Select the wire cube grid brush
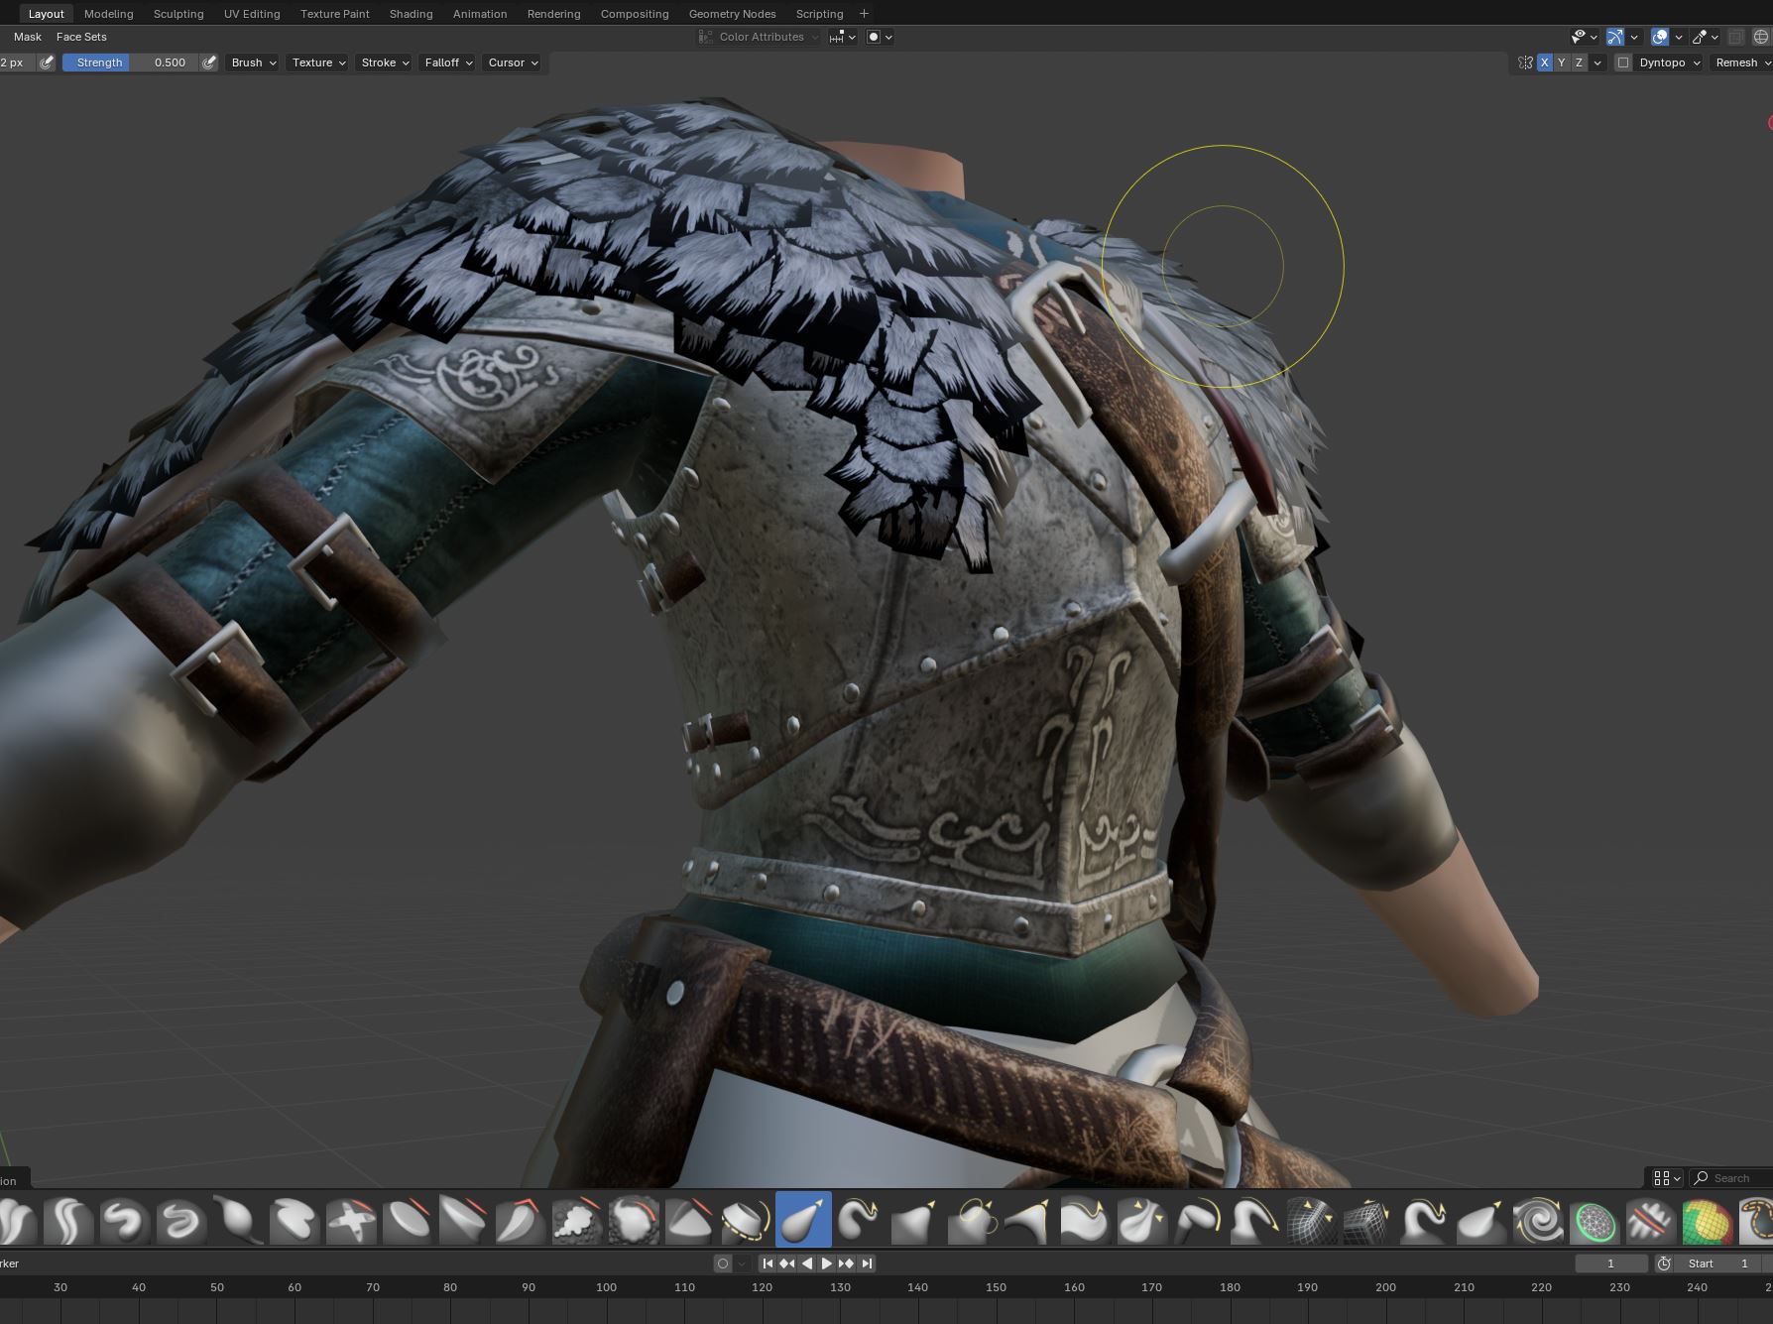Image resolution: width=1773 pixels, height=1324 pixels. tap(1368, 1220)
